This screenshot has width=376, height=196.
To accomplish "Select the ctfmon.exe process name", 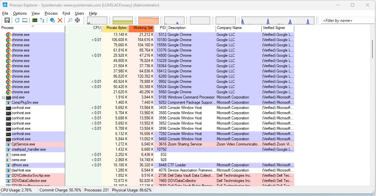I will click(x=20, y=165).
